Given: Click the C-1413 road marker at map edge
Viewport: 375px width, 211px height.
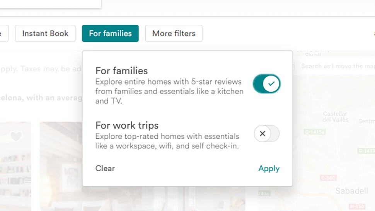Looking at the screenshot, I should (366, 151).
